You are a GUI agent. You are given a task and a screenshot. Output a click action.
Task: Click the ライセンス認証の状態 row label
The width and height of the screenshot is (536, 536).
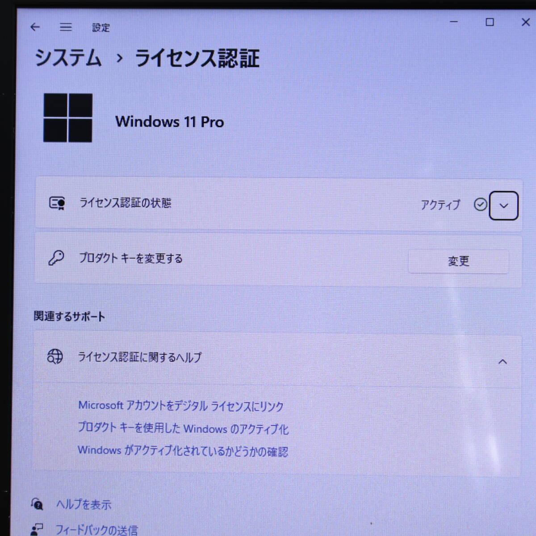pos(125,203)
